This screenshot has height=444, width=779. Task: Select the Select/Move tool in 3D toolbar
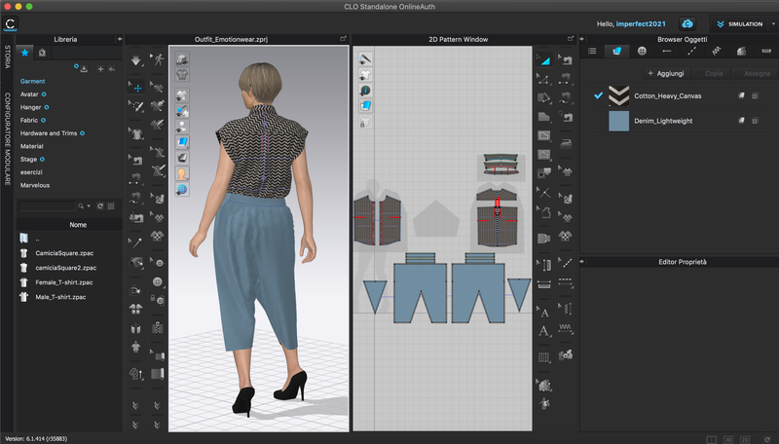point(135,87)
